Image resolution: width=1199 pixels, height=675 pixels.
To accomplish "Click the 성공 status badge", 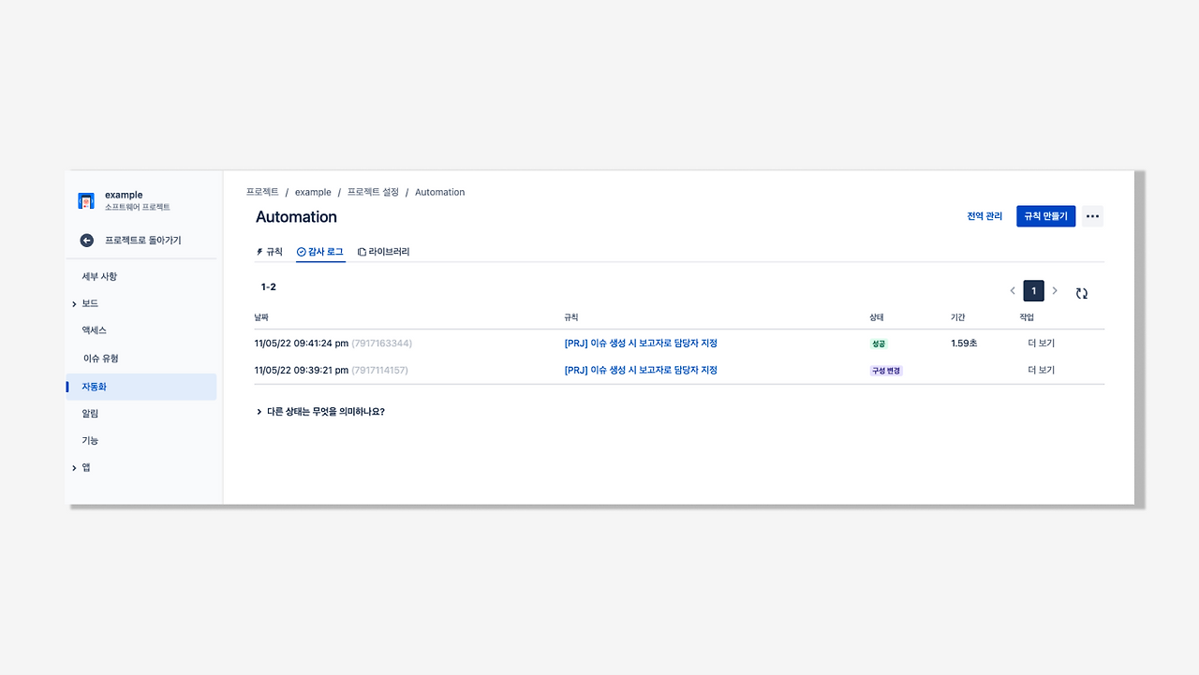I will (879, 344).
